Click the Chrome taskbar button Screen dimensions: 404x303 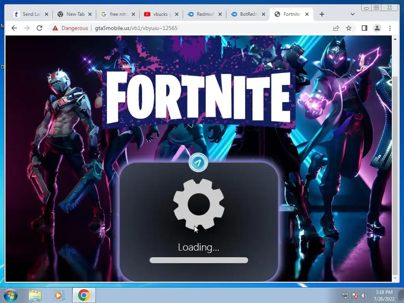pyautogui.click(x=84, y=295)
